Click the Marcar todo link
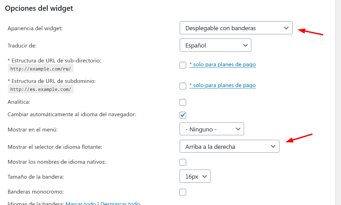The width and height of the screenshot is (341, 205). pos(81,203)
